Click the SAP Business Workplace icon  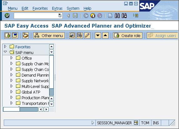point(26,35)
